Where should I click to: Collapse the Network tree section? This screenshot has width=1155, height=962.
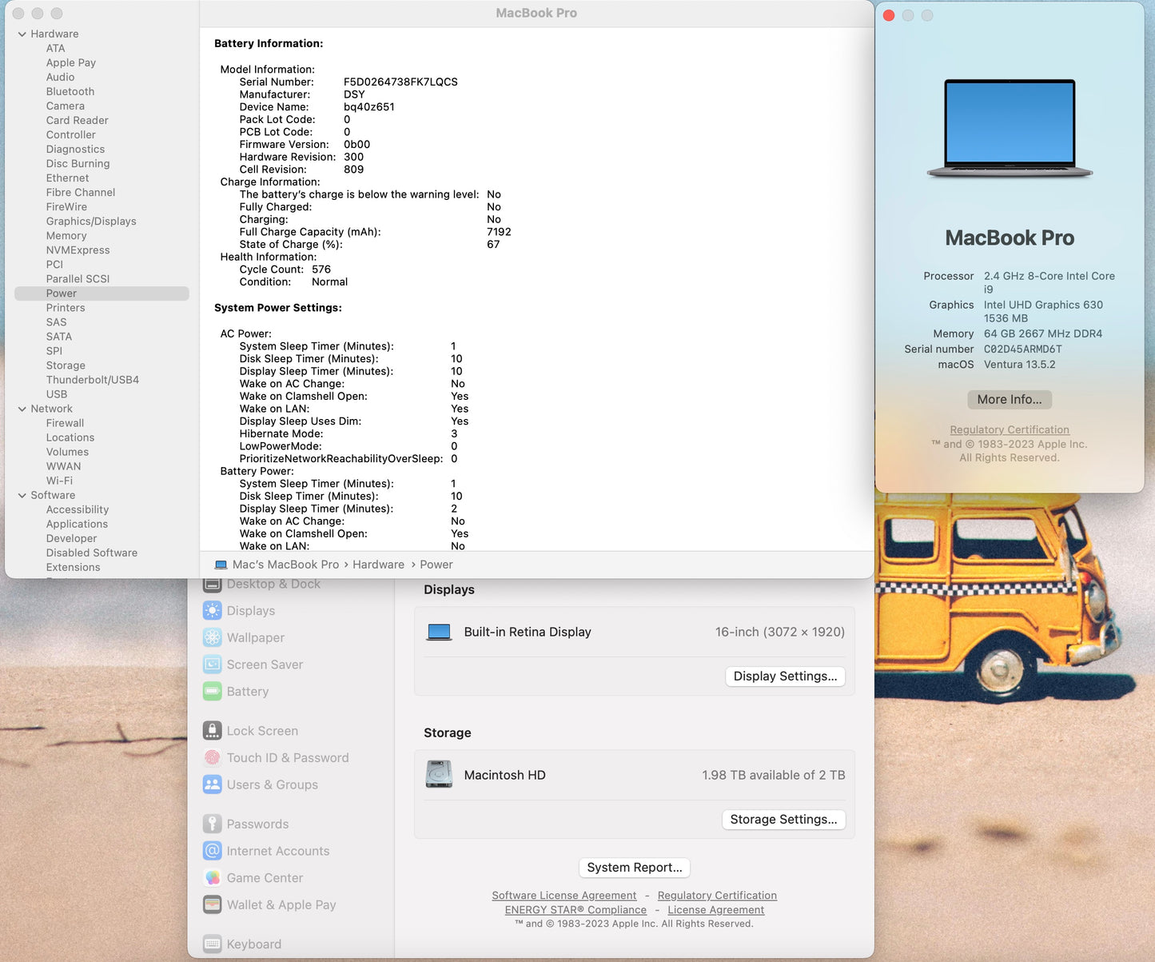coord(22,409)
